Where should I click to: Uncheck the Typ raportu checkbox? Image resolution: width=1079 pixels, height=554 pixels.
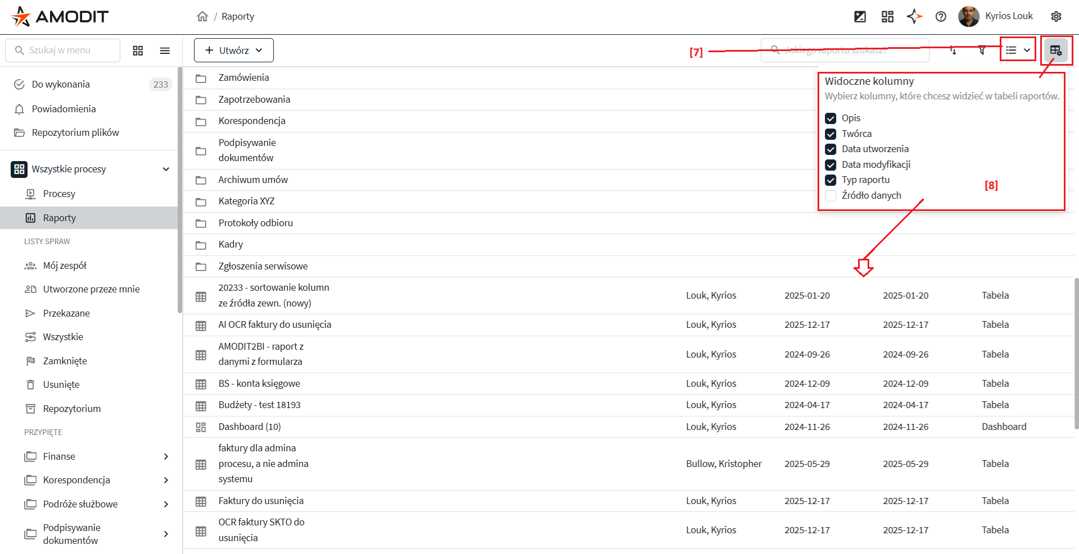click(830, 180)
